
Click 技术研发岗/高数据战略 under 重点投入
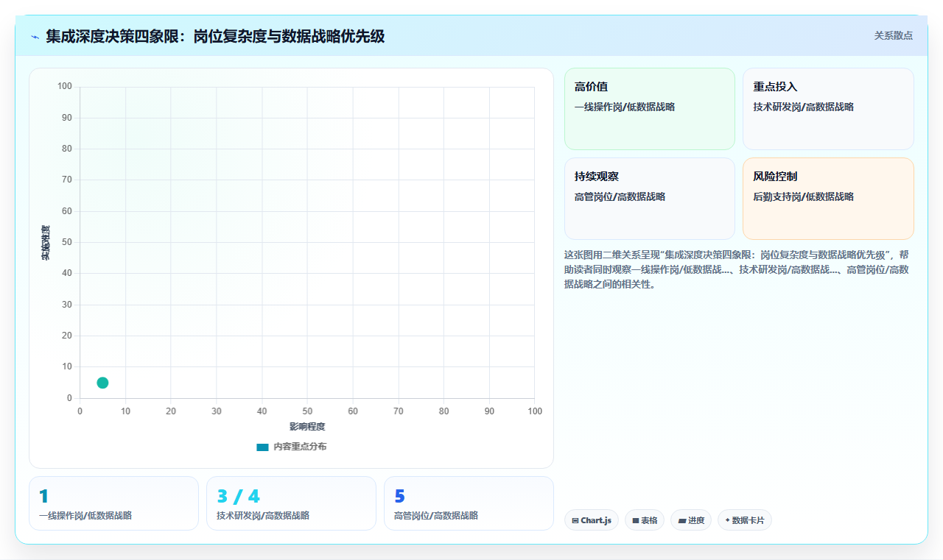(804, 107)
